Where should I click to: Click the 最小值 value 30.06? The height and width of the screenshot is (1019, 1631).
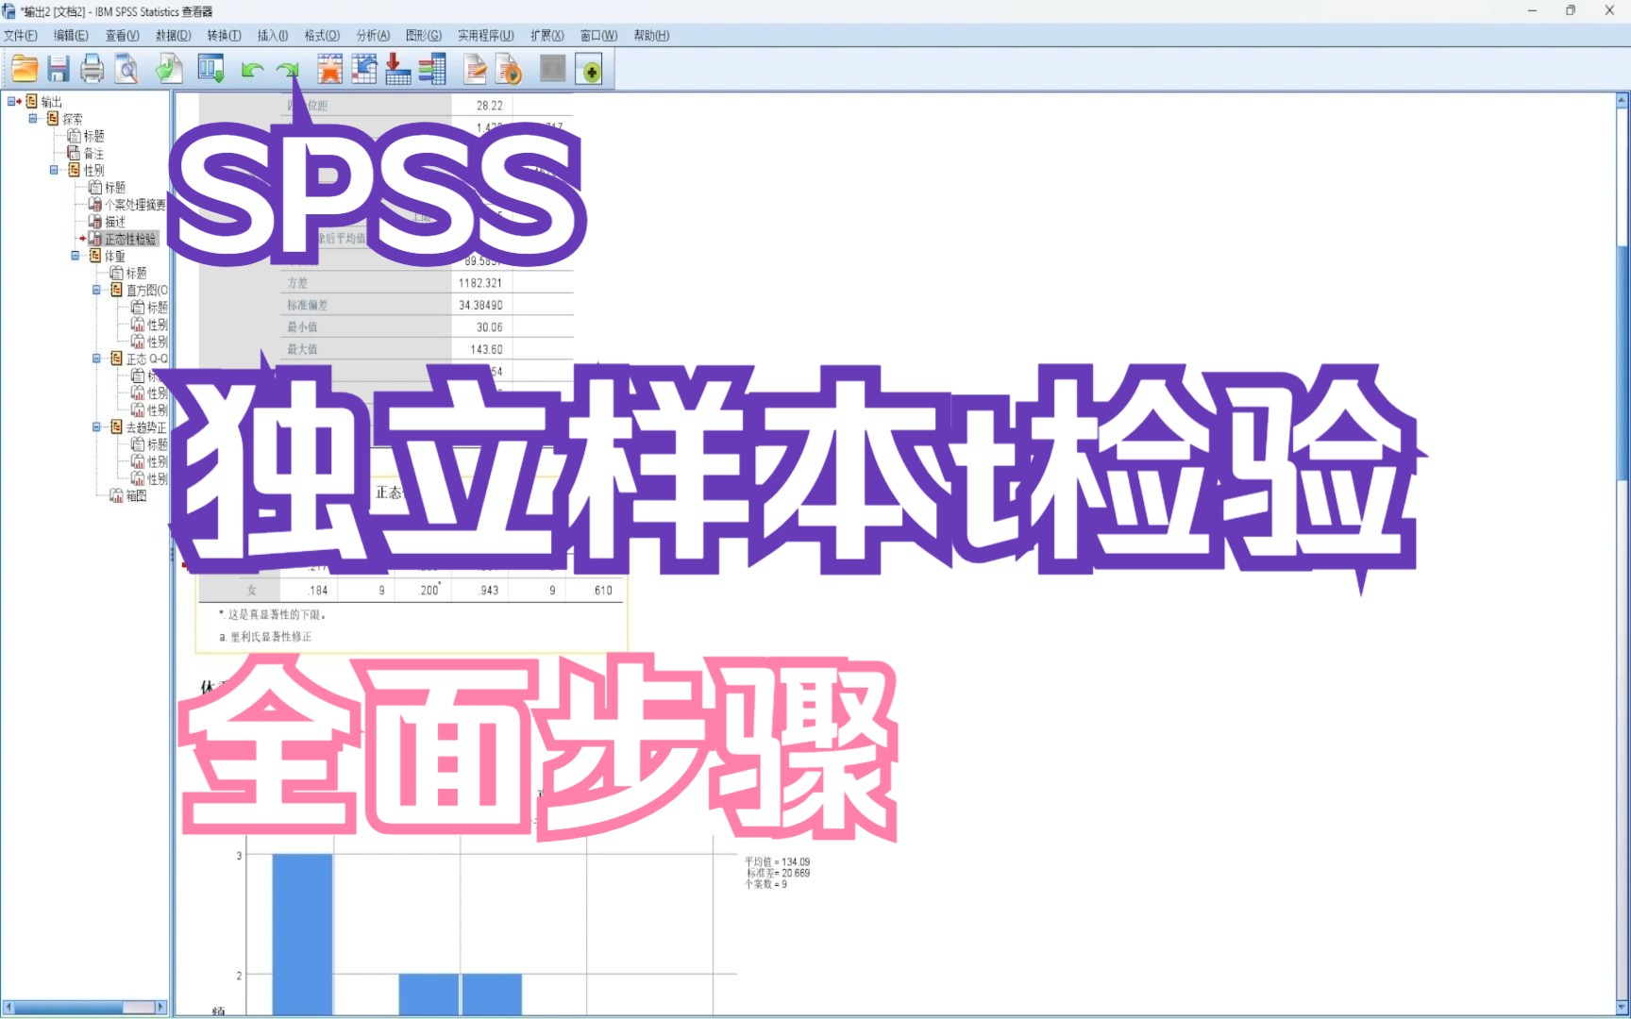click(x=489, y=327)
